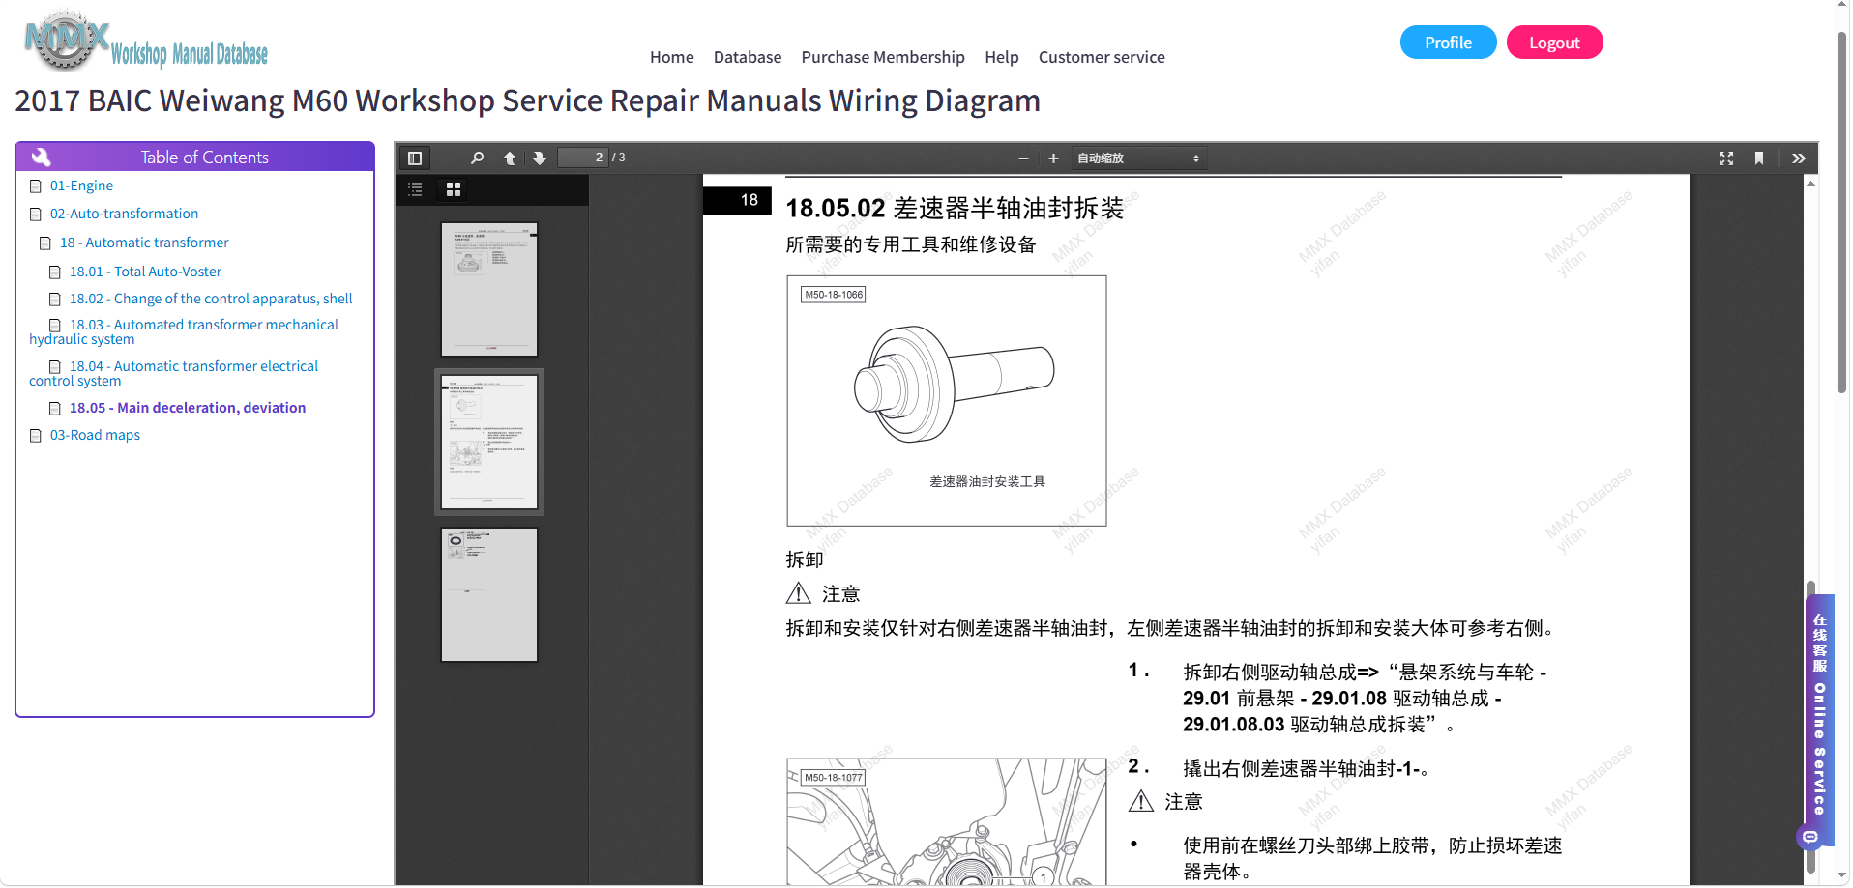Select the page 3 thumbnail

(489, 594)
